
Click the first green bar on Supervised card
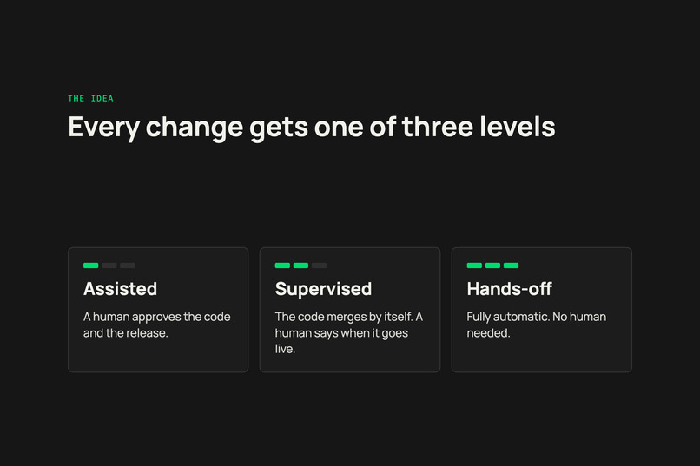tap(282, 266)
